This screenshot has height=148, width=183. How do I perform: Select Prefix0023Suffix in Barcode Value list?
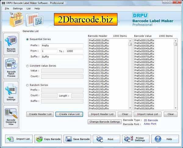(144, 100)
